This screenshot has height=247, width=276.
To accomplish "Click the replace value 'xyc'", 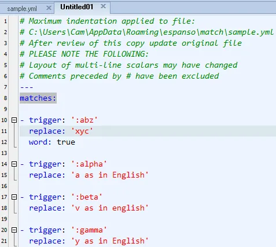I will (x=82, y=131).
